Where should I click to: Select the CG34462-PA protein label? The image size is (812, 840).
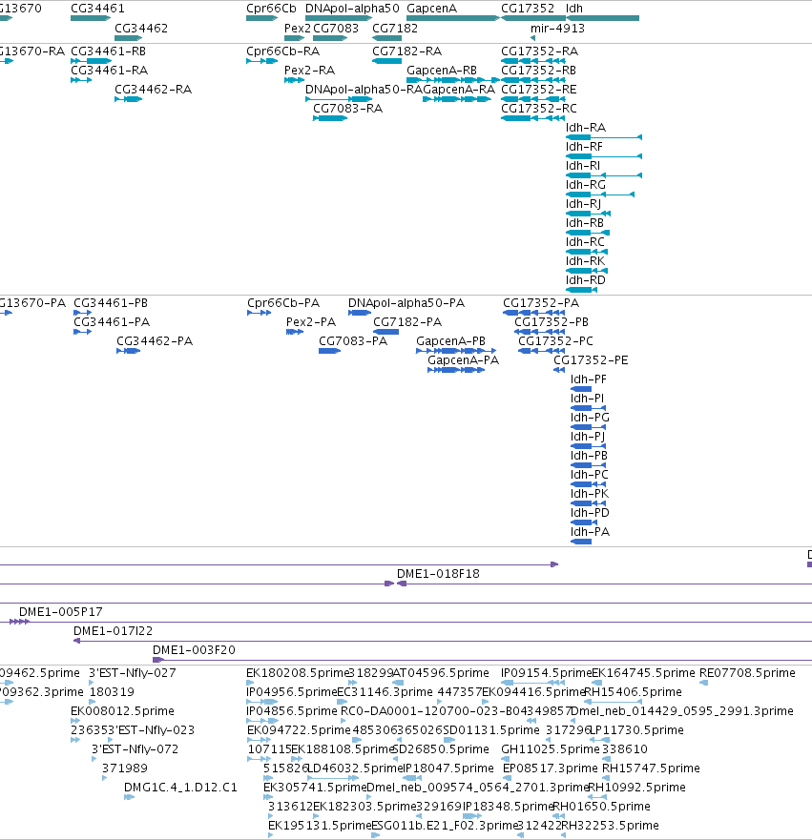(155, 340)
